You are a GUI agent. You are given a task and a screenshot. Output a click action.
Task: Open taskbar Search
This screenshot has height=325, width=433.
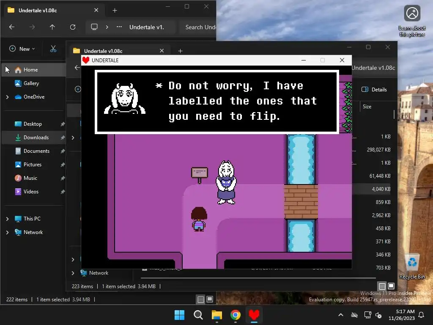click(x=198, y=315)
